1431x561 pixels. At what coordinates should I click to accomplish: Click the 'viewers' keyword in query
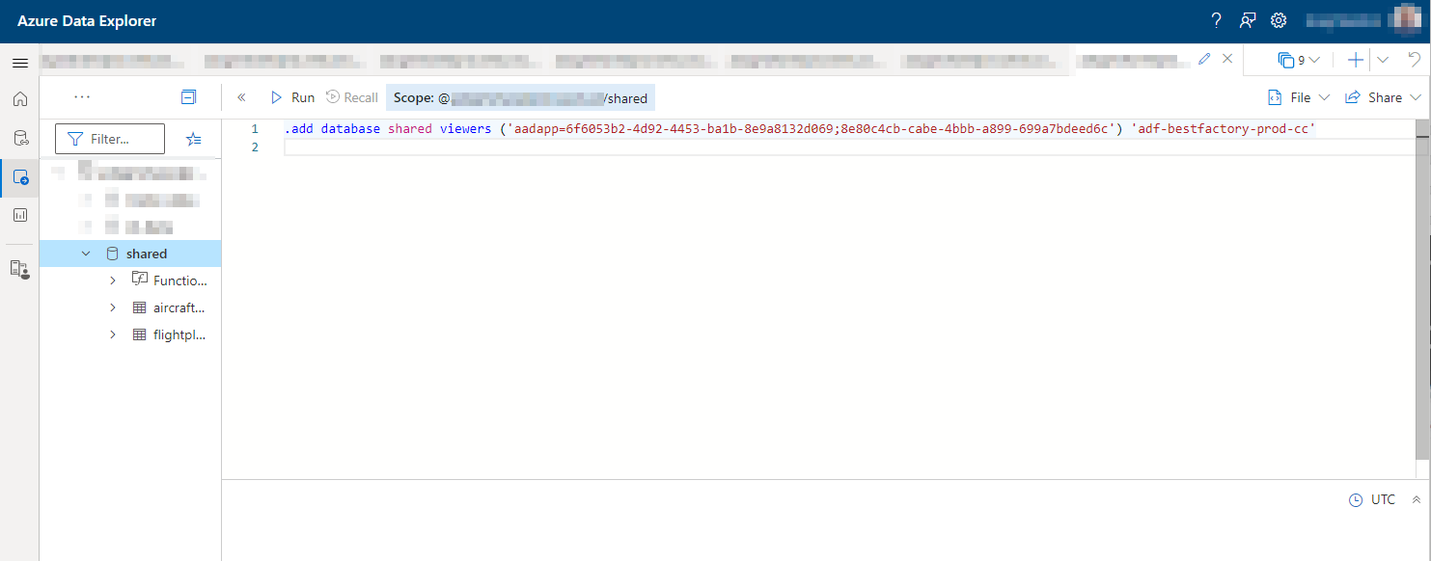465,128
